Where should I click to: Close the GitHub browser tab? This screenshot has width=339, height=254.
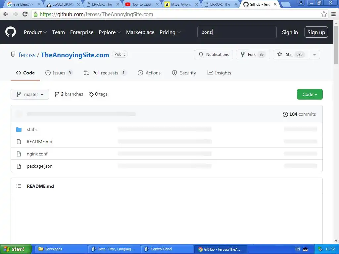(275, 4)
